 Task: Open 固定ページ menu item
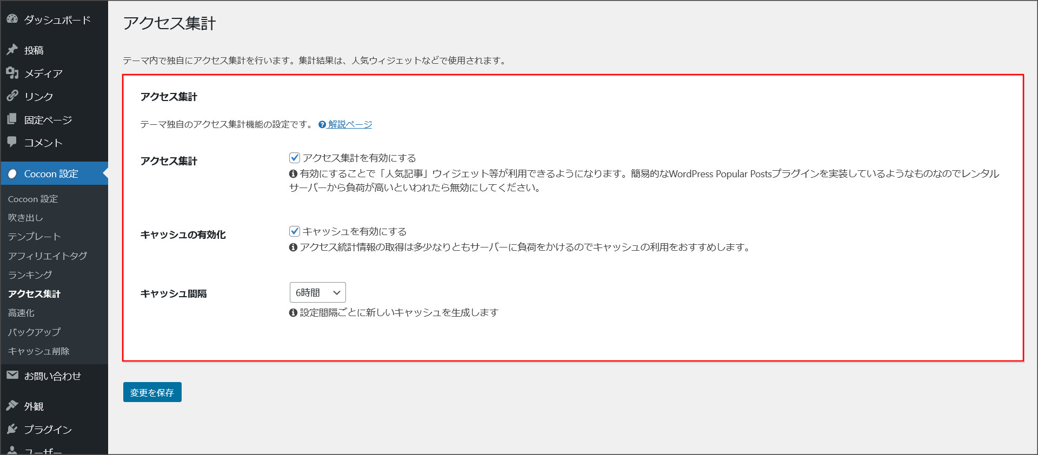(54, 119)
